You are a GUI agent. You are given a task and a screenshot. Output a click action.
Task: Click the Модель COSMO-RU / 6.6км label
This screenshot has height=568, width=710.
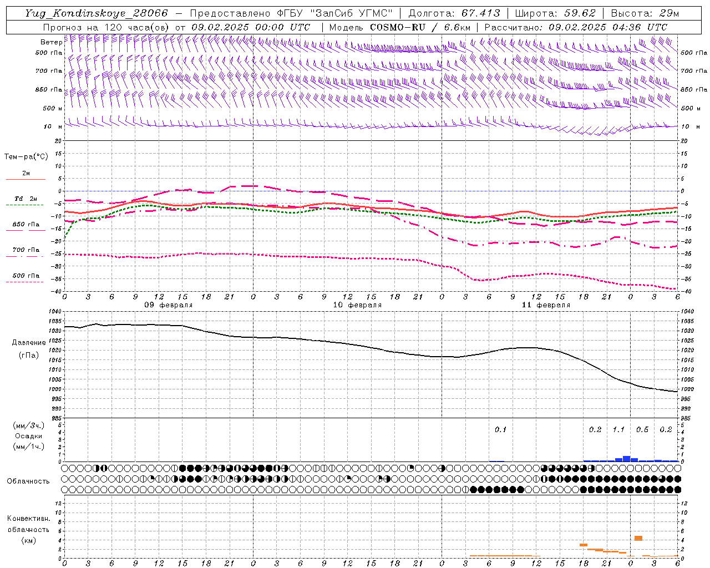(x=400, y=27)
